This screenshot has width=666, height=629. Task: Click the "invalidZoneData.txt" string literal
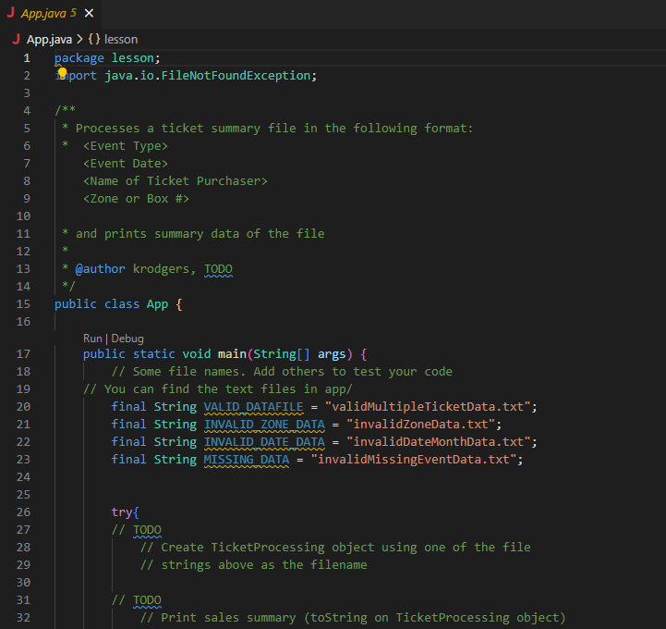420,425
